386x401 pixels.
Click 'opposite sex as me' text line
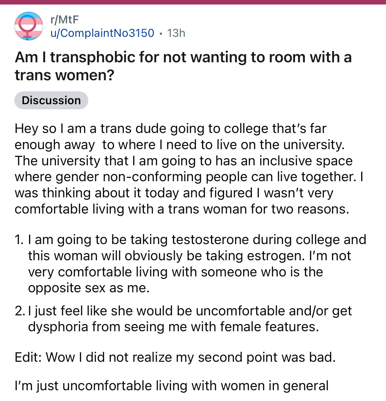89,288
